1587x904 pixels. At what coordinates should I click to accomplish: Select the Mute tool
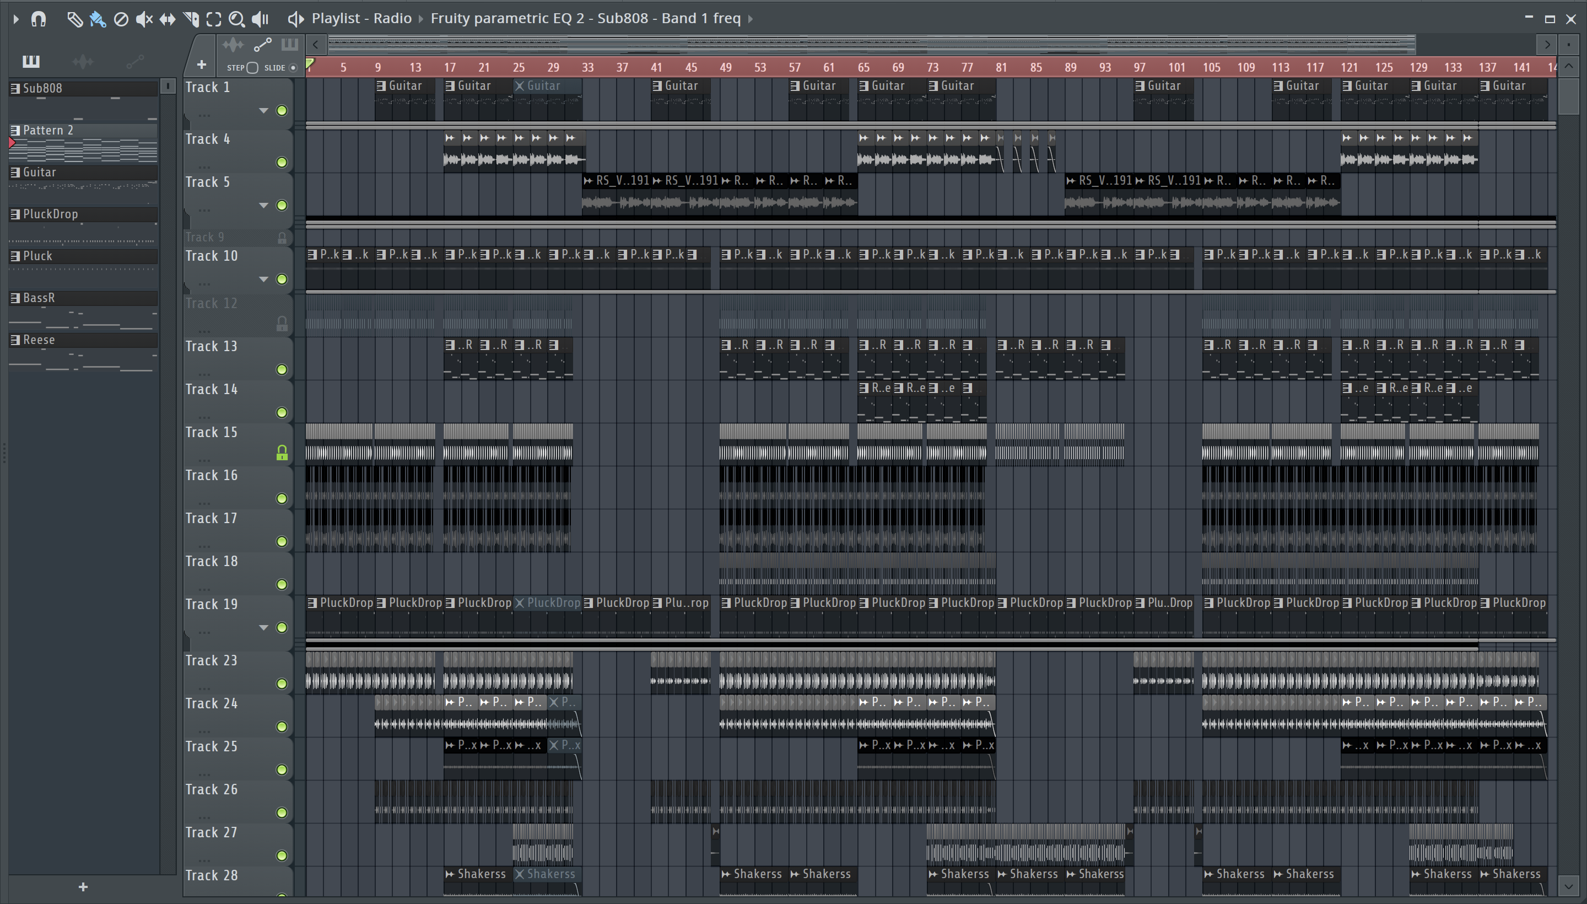[x=144, y=19]
